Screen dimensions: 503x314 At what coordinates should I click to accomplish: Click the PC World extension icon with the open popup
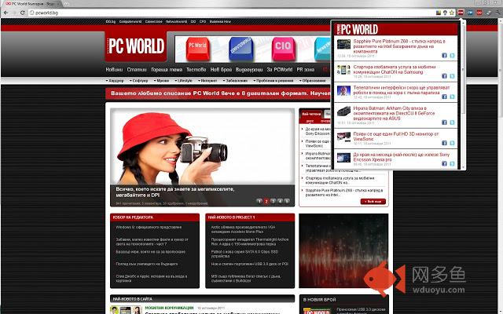pyautogui.click(x=461, y=13)
